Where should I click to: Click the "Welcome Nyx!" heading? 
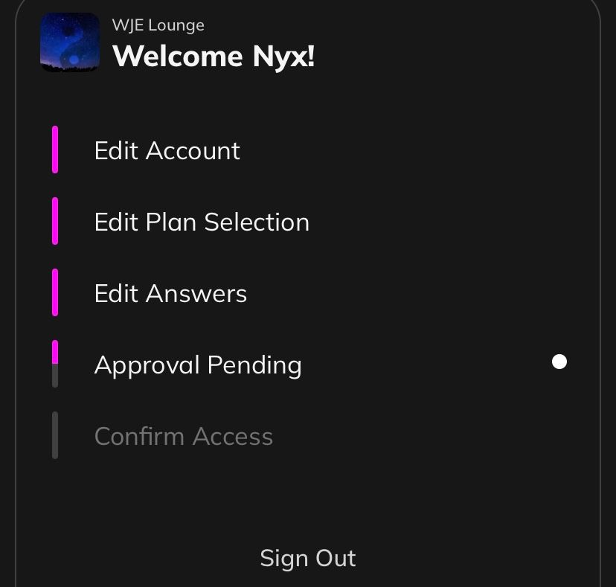214,57
